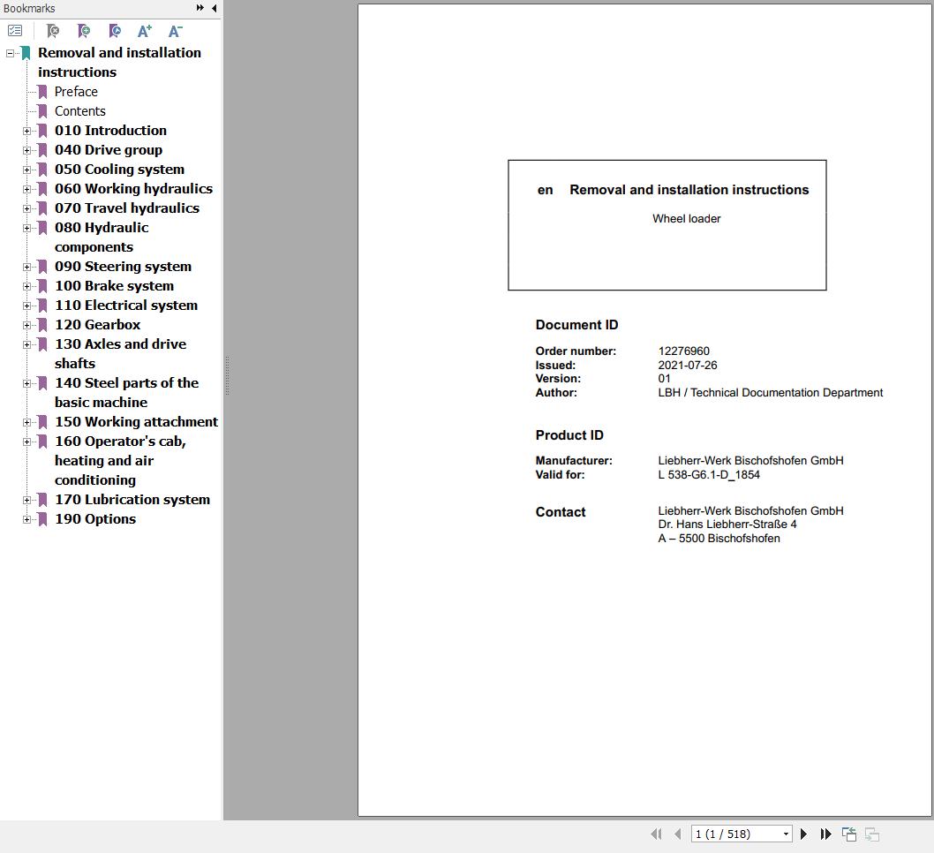This screenshot has width=934, height=853.
Task: Click the Wheel loader subtitle
Action: 686,219
